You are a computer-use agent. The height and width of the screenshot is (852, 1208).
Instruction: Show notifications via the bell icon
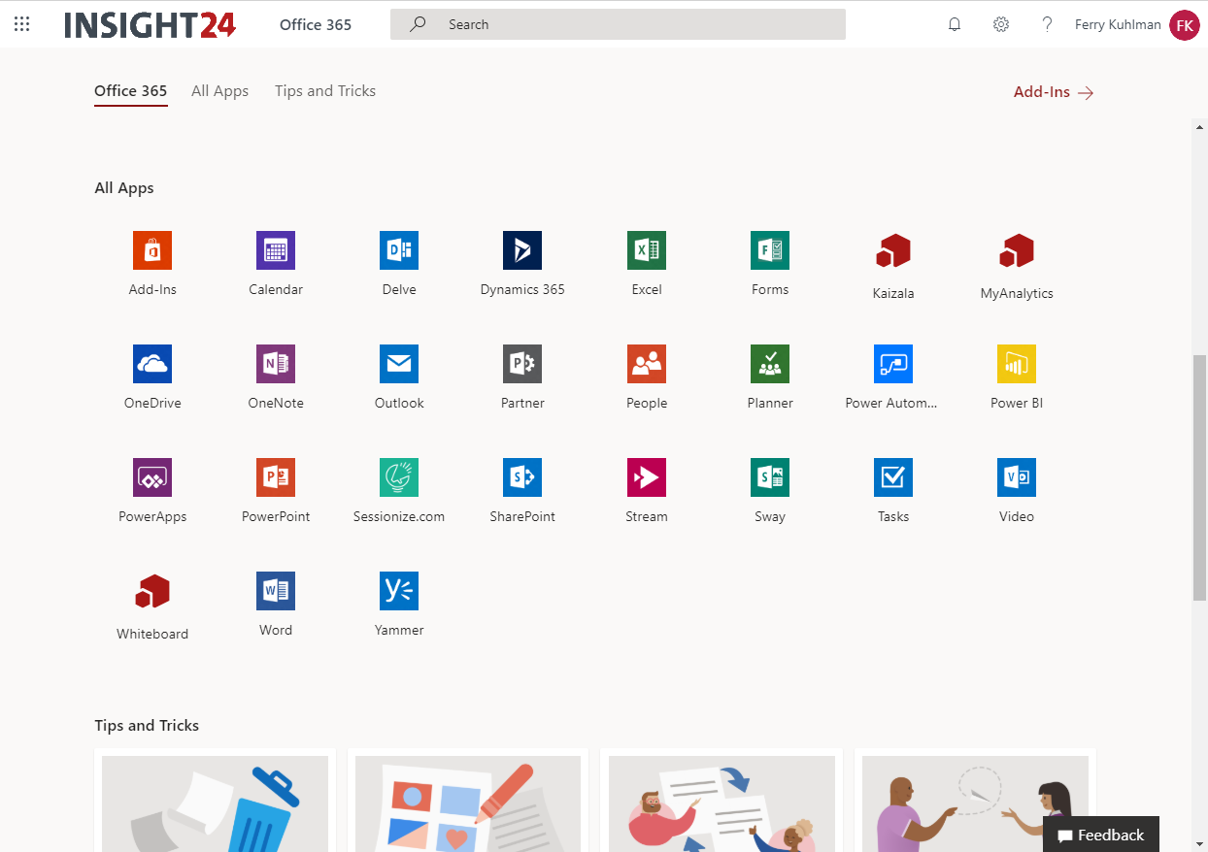click(955, 24)
